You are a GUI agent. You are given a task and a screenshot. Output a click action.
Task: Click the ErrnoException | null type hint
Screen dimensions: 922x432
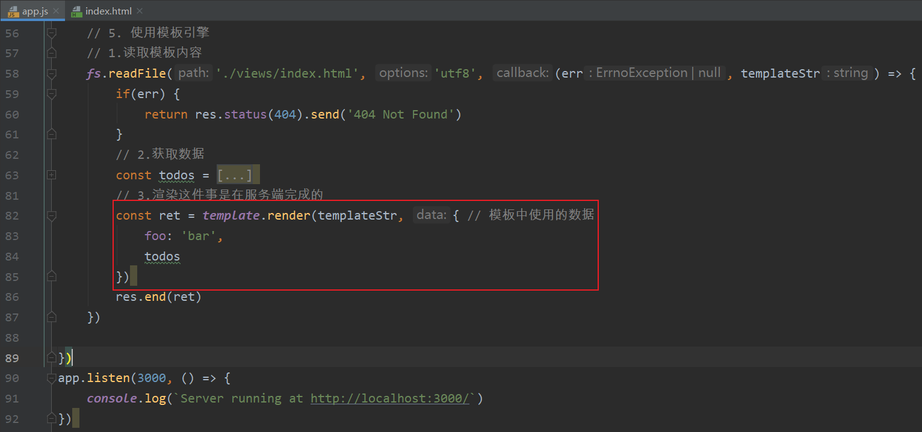(655, 73)
